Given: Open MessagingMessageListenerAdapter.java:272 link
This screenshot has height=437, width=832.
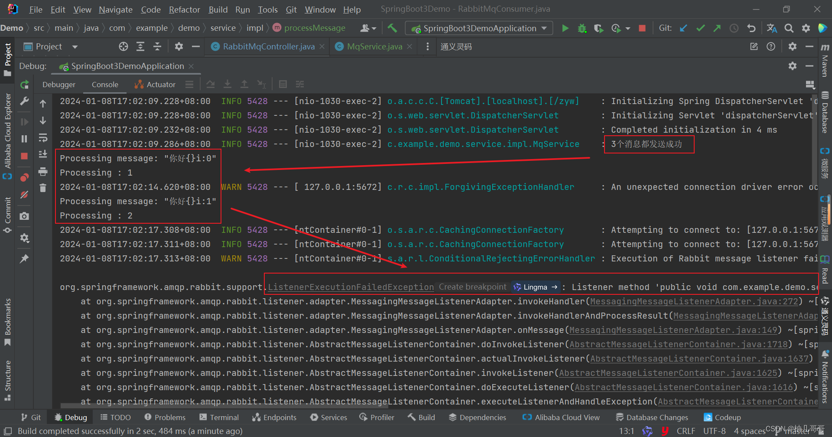Looking at the screenshot, I should tap(694, 301).
